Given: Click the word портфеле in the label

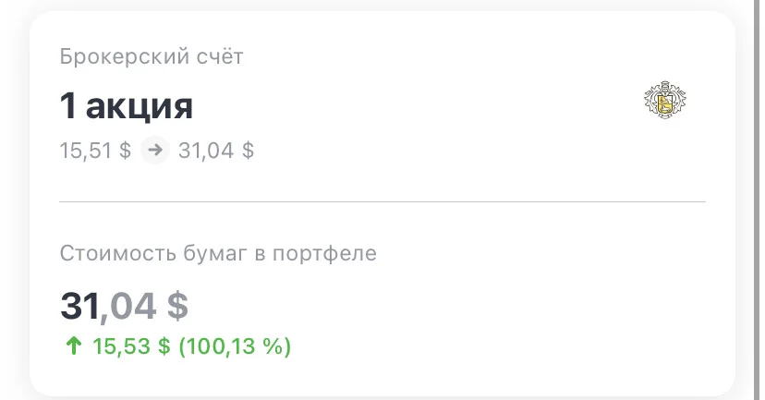Looking at the screenshot, I should (x=324, y=255).
